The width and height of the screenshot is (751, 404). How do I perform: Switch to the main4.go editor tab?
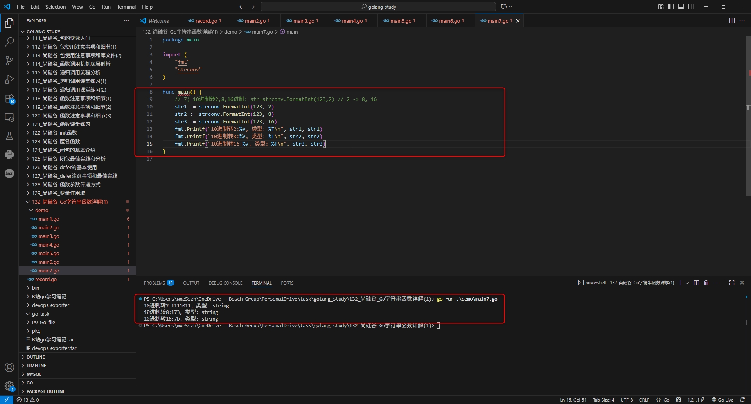point(353,21)
